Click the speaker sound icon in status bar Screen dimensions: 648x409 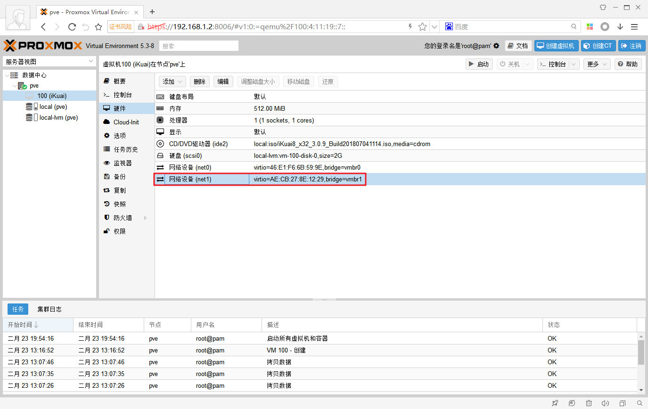[x=605, y=403]
